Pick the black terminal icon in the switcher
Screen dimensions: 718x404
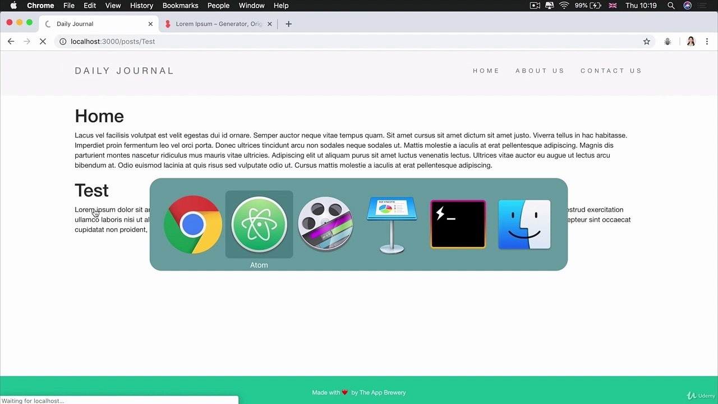[x=458, y=224]
